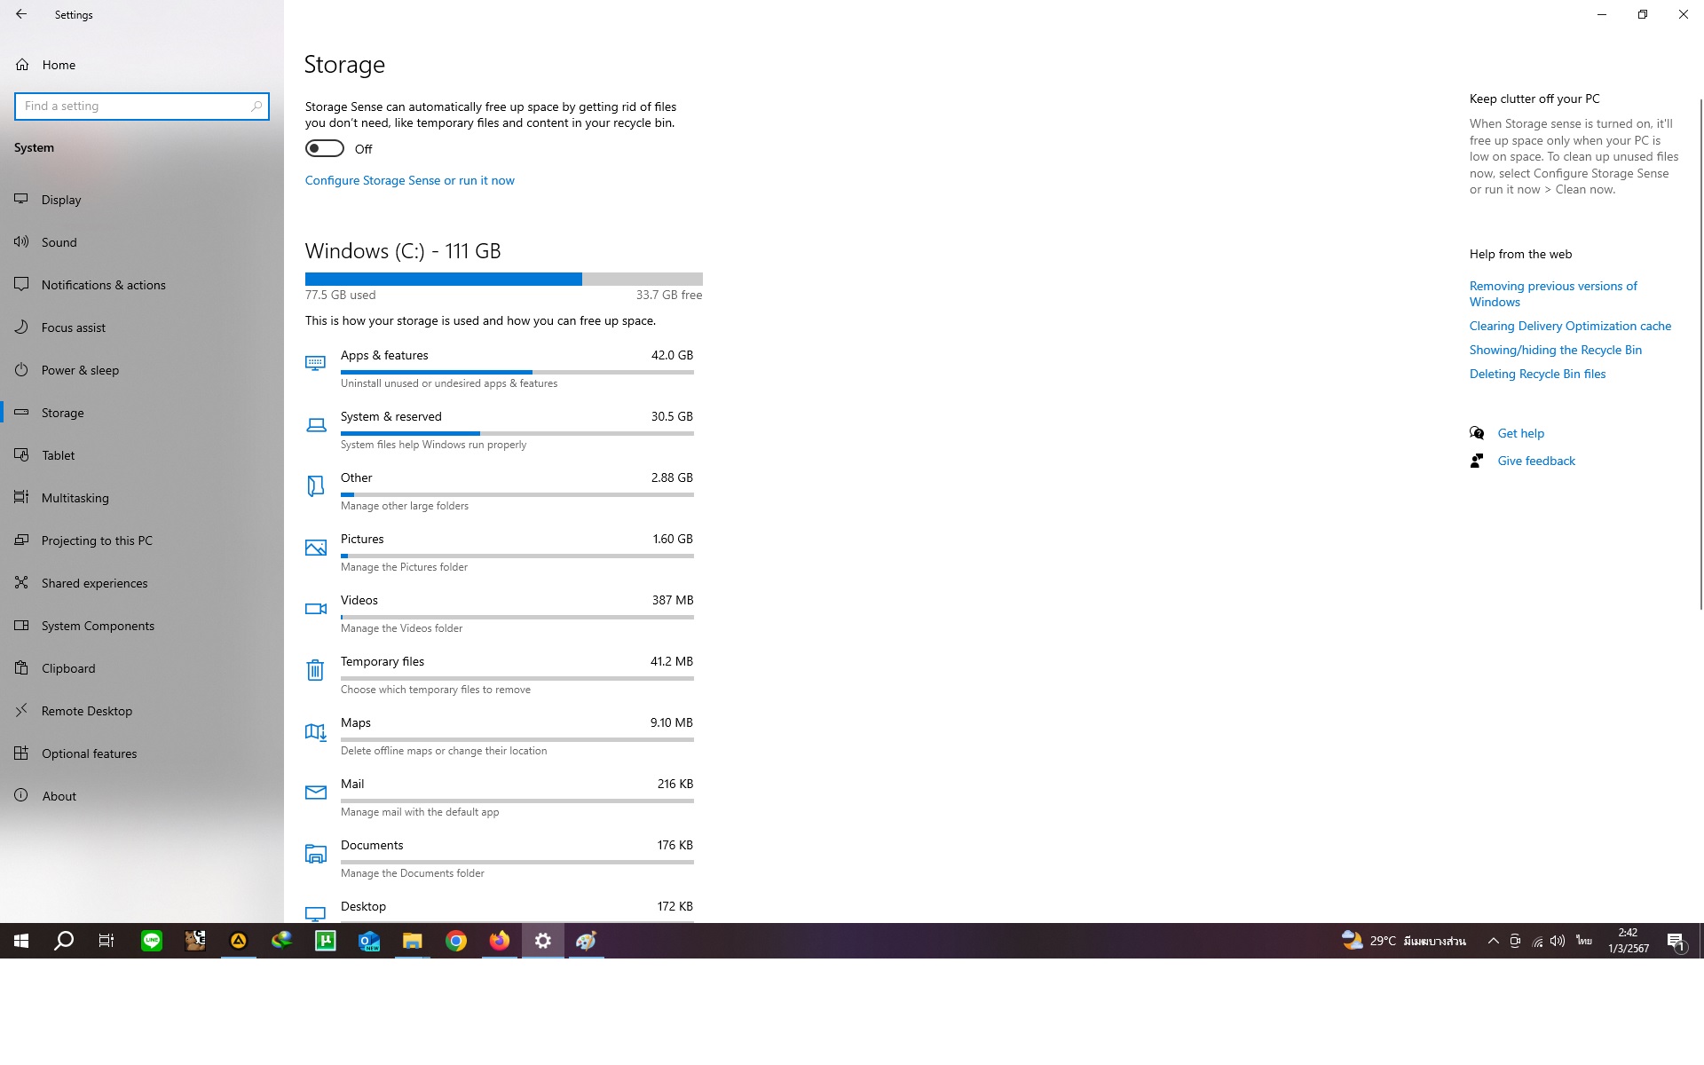Image resolution: width=1704 pixels, height=1065 pixels.
Task: Click the System & reserved laptop icon
Action: (315, 425)
